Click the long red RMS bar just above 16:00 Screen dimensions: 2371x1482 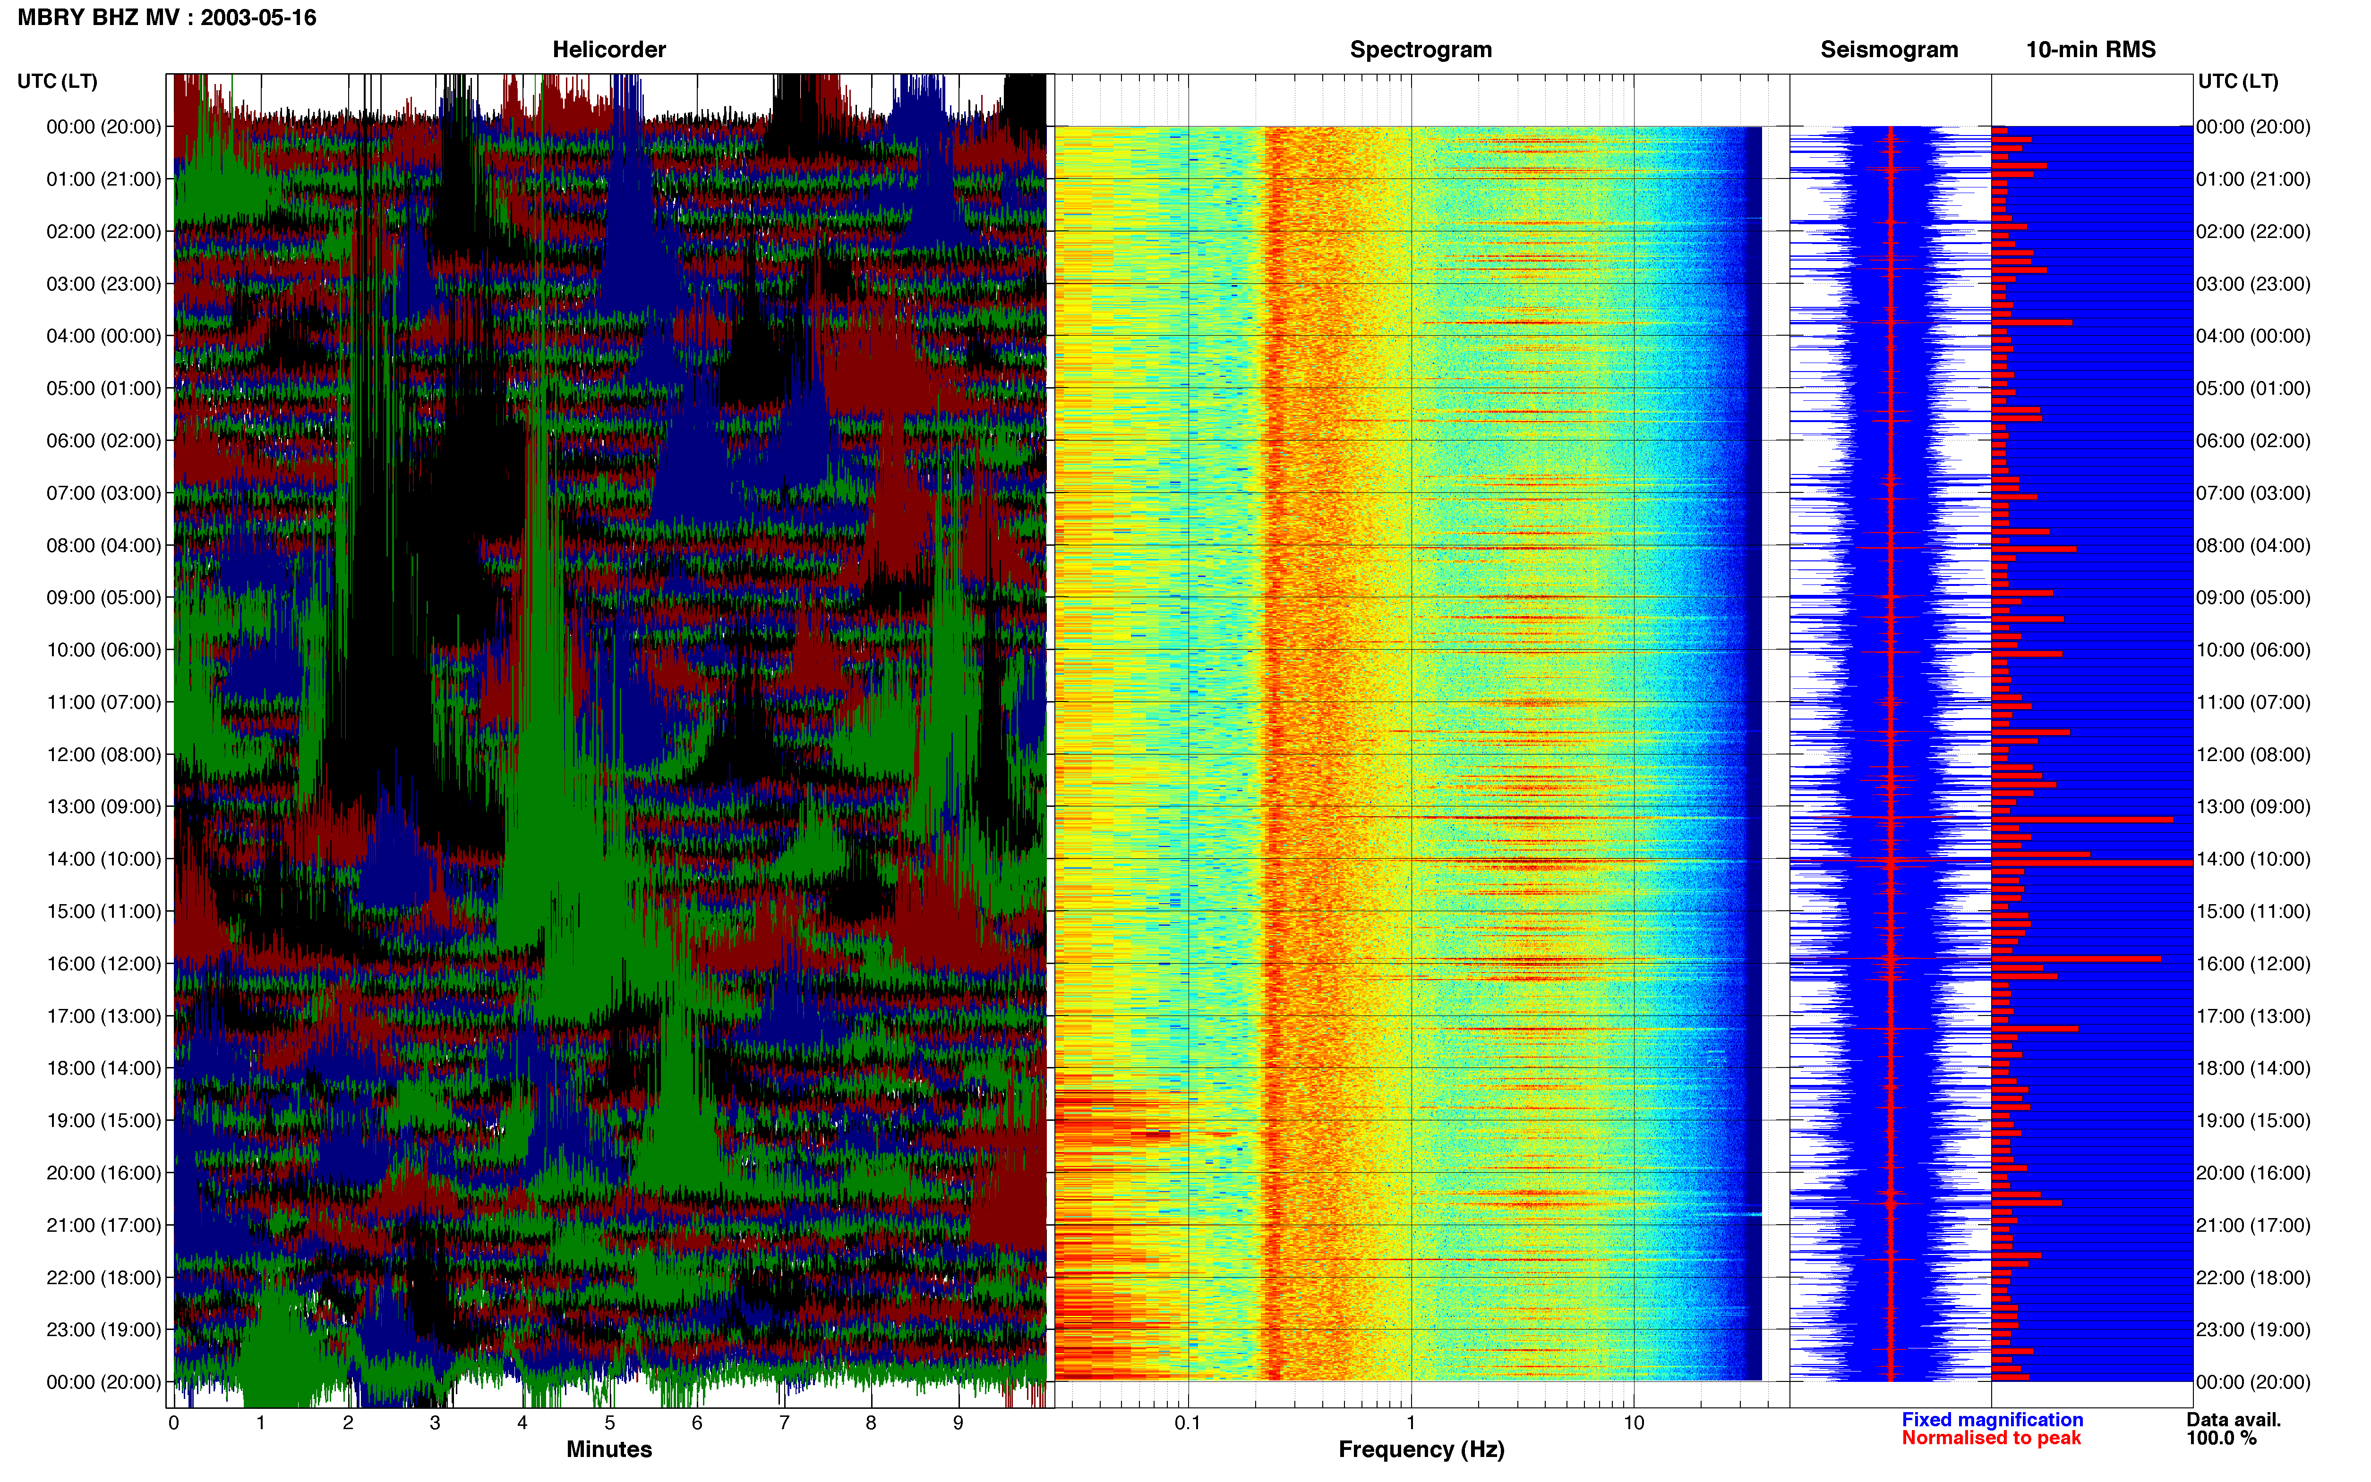(2076, 958)
